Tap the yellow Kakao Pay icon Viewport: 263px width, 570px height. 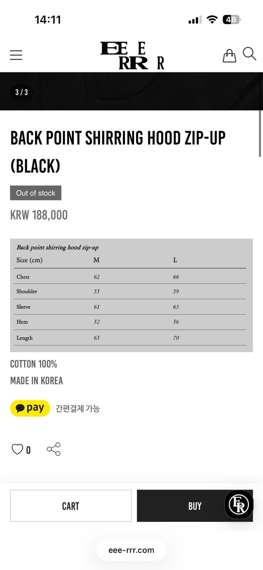coord(30,408)
